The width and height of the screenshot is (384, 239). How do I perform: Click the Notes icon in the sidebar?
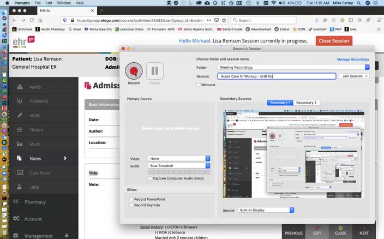coord(19,158)
